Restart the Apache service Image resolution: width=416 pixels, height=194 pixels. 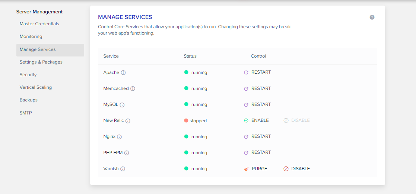click(x=257, y=72)
